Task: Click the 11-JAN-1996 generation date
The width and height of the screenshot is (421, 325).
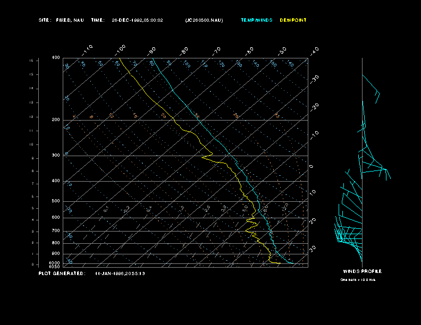Action: coord(120,273)
